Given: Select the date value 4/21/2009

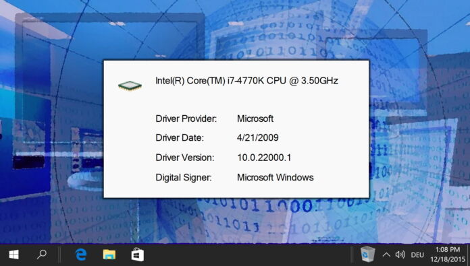Looking at the screenshot, I should 258,137.
